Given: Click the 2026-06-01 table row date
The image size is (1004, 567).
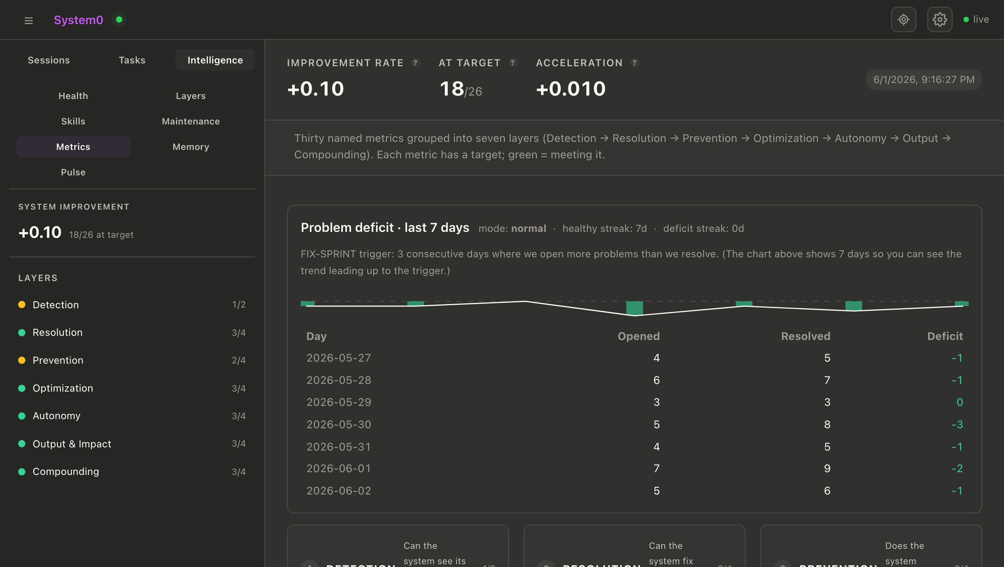Looking at the screenshot, I should pos(339,468).
